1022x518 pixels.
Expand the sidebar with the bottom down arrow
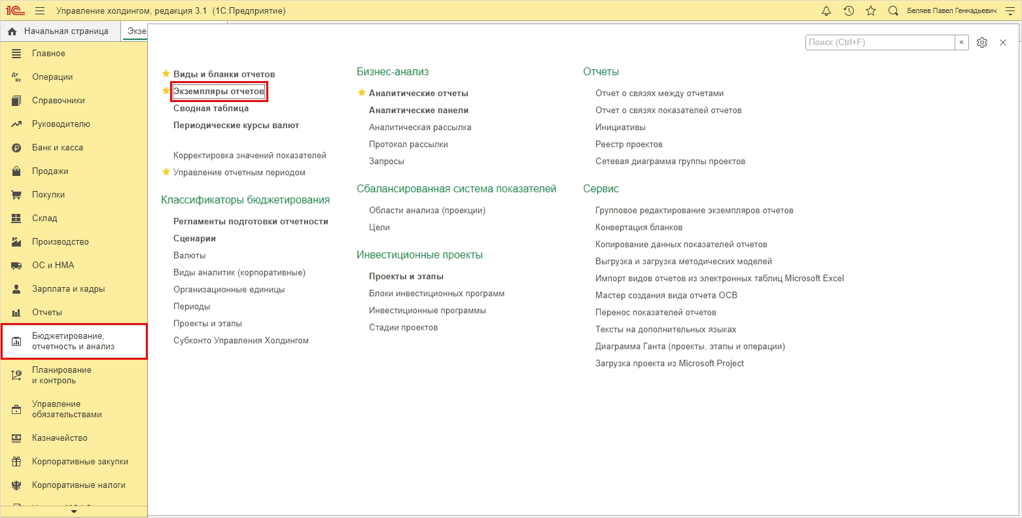(x=73, y=511)
